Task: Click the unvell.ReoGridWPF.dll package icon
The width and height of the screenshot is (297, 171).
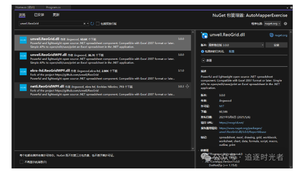Action: (23, 56)
